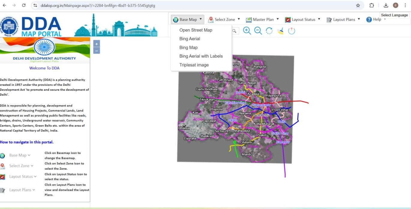This screenshot has width=411, height=209.
Task: Click the Baprola label on the map
Action: coord(217,109)
